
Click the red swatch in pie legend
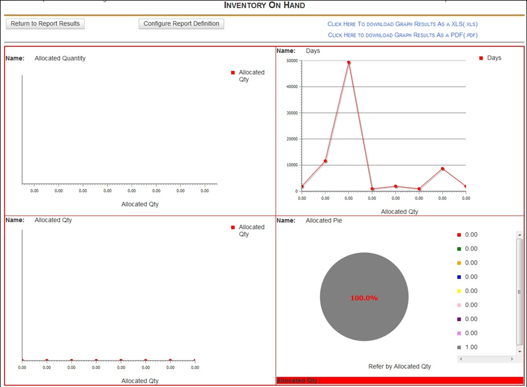[x=459, y=235]
